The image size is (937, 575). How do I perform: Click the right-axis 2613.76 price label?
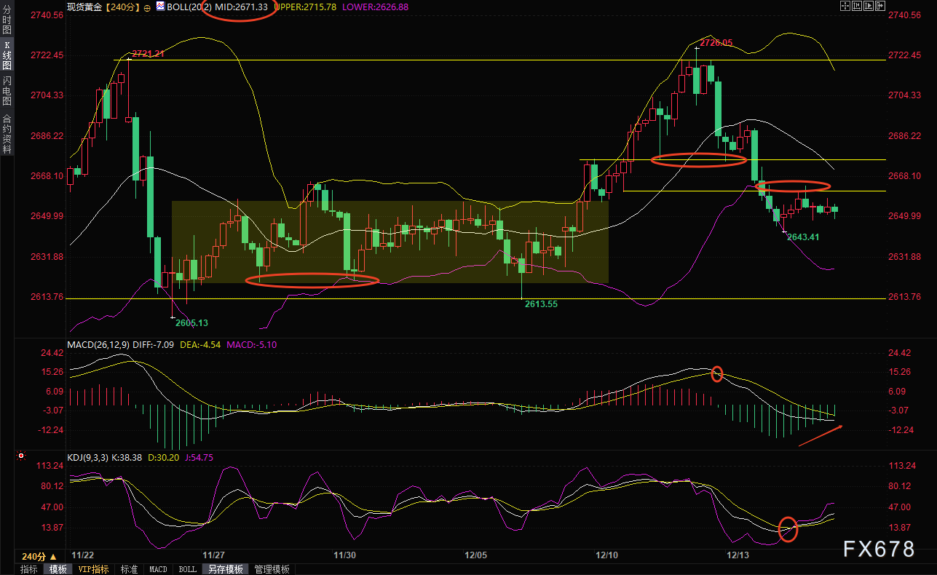[904, 297]
